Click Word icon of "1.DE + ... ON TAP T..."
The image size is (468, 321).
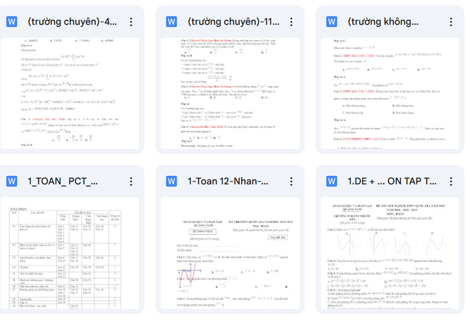[332, 181]
